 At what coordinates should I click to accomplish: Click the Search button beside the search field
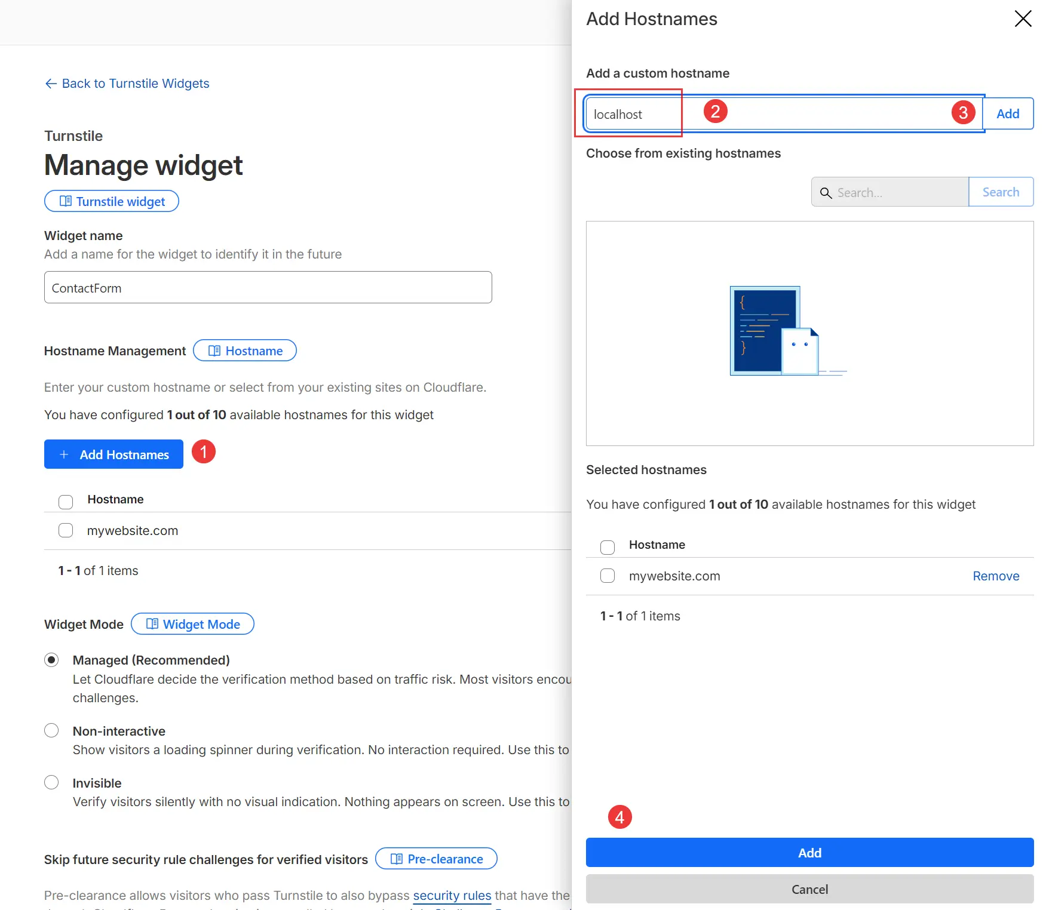point(1001,192)
